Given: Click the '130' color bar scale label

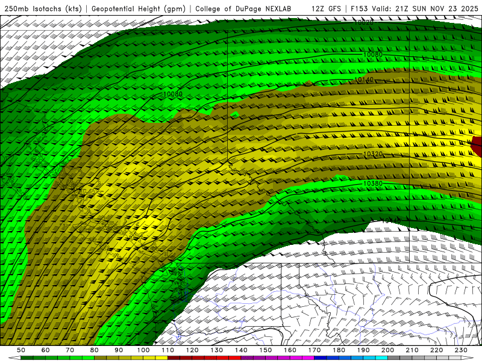Looking at the screenshot, I should point(216,350).
